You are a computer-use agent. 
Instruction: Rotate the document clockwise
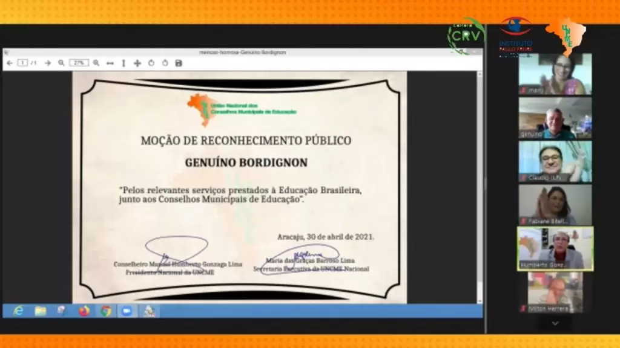(x=165, y=63)
